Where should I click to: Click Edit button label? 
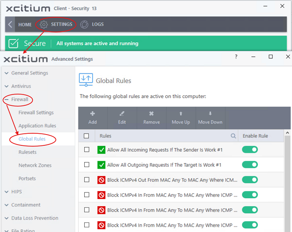point(122,122)
